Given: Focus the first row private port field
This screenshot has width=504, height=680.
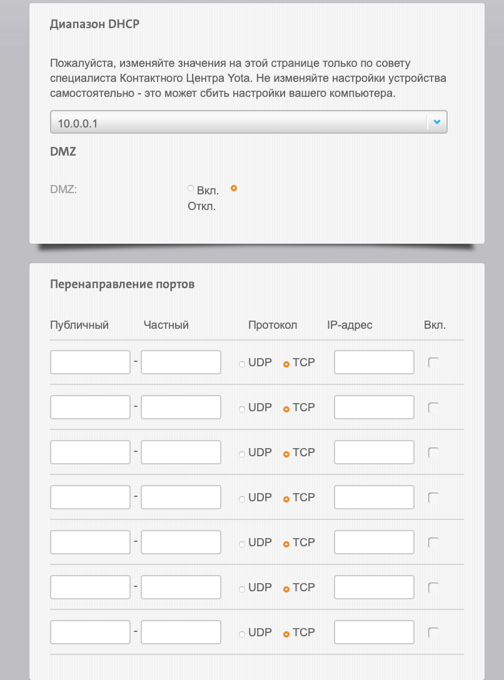Looking at the screenshot, I should point(181,362).
